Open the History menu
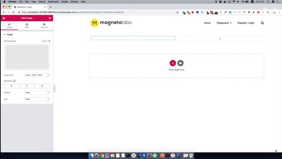Image resolution: width=282 pixels, height=159 pixels. 42,2
